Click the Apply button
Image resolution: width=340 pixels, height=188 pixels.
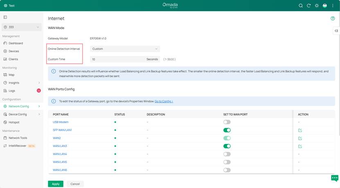[56, 184]
